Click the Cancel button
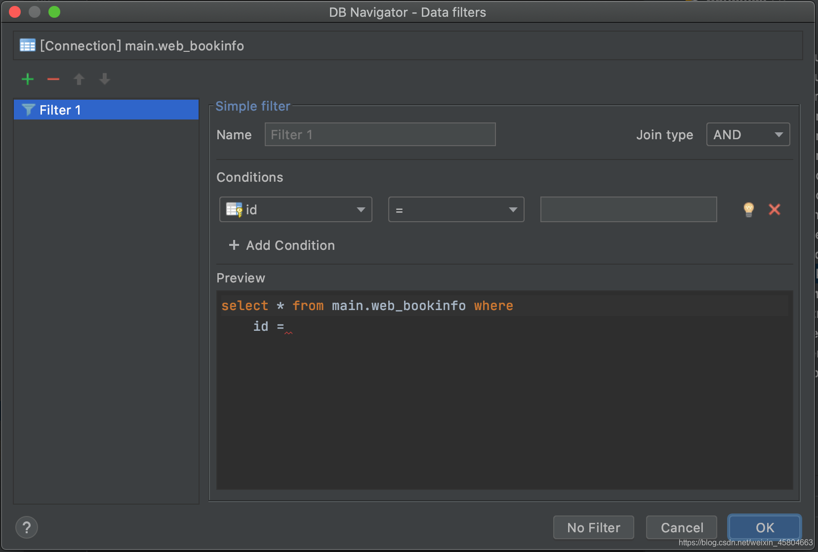This screenshot has width=818, height=552. 682,528
